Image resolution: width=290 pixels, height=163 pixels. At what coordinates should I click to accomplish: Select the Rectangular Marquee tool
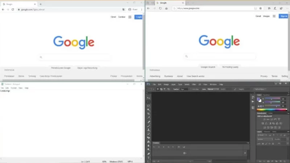pyautogui.click(x=149, y=102)
